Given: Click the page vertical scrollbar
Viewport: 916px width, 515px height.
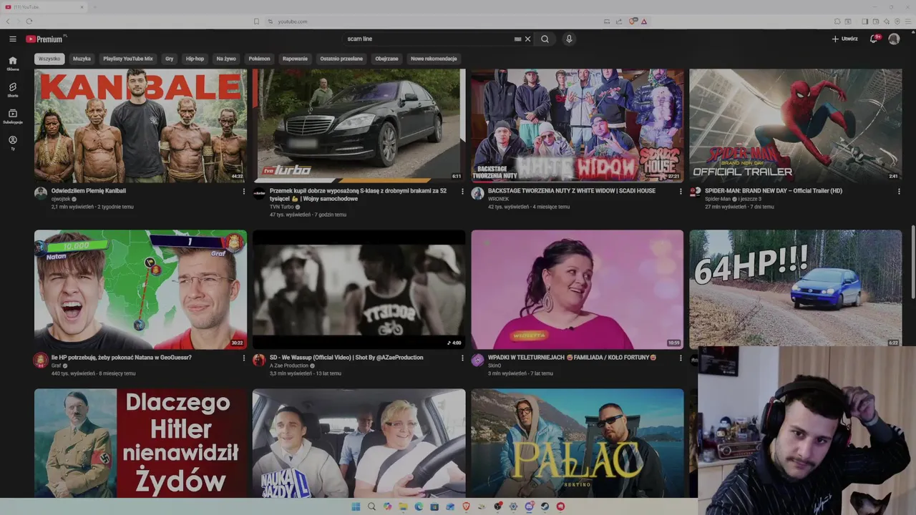Looking at the screenshot, I should tap(912, 263).
